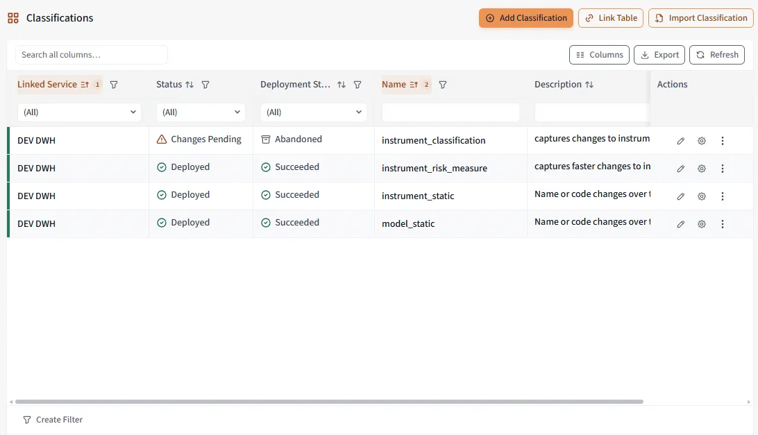The height and width of the screenshot is (435, 758).
Task: Open Link Table dialog
Action: pyautogui.click(x=611, y=18)
